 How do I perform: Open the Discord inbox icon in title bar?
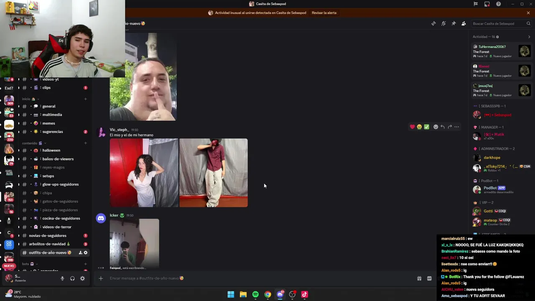[487, 4]
